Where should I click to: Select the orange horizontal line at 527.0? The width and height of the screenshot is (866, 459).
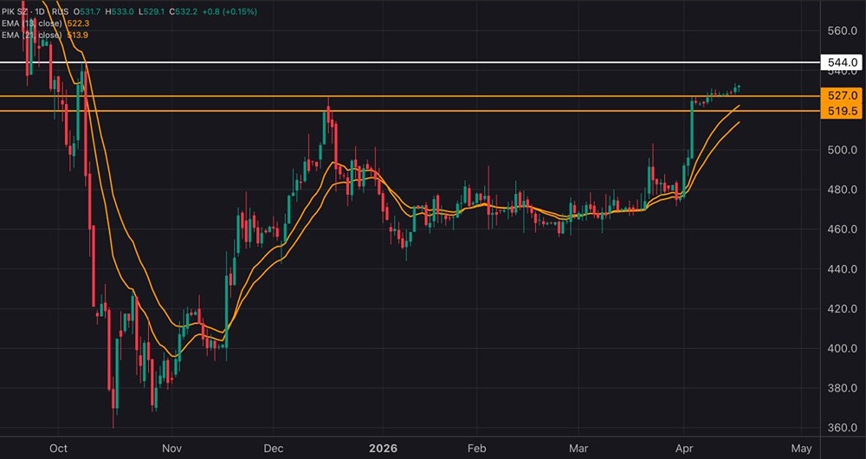click(410, 96)
